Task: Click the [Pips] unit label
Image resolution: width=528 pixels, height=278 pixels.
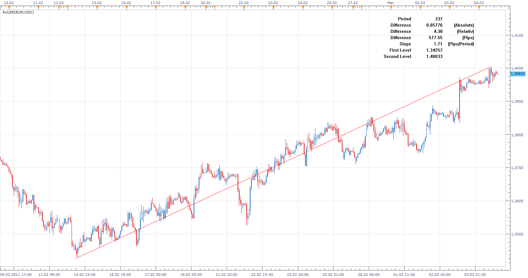Action: point(468,38)
